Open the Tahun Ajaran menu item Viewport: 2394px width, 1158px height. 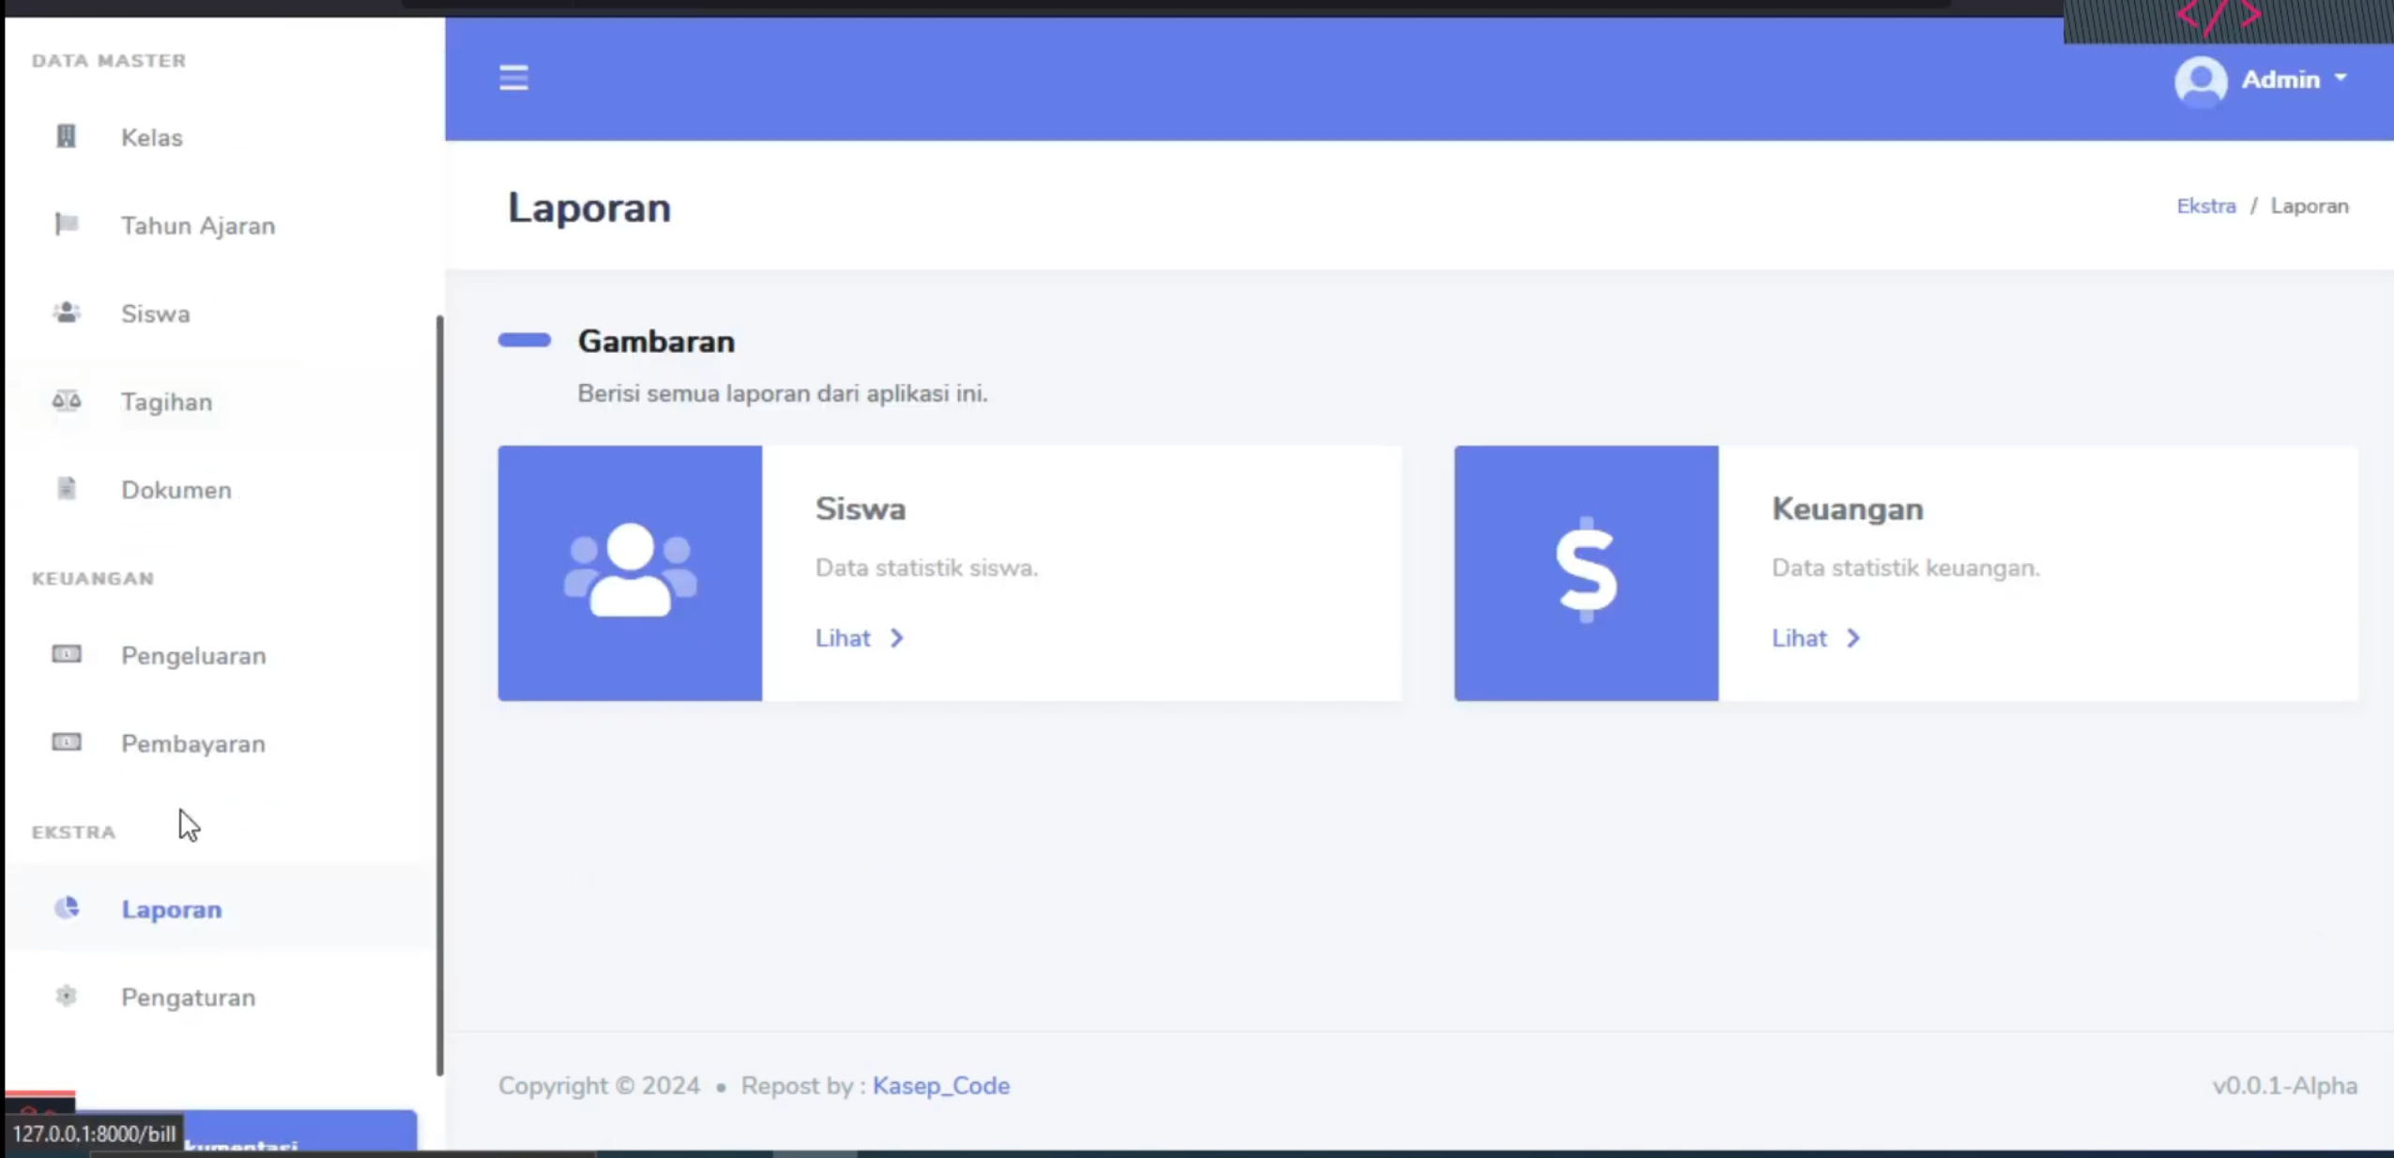tap(221, 225)
